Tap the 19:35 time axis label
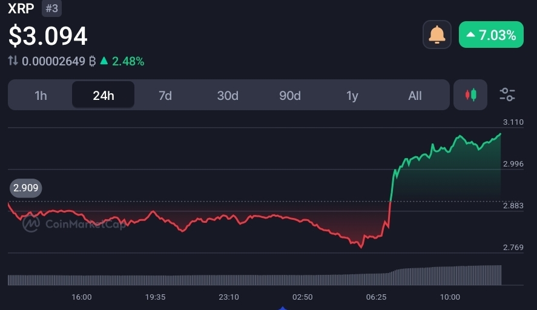The height and width of the screenshot is (310, 537). (x=155, y=297)
